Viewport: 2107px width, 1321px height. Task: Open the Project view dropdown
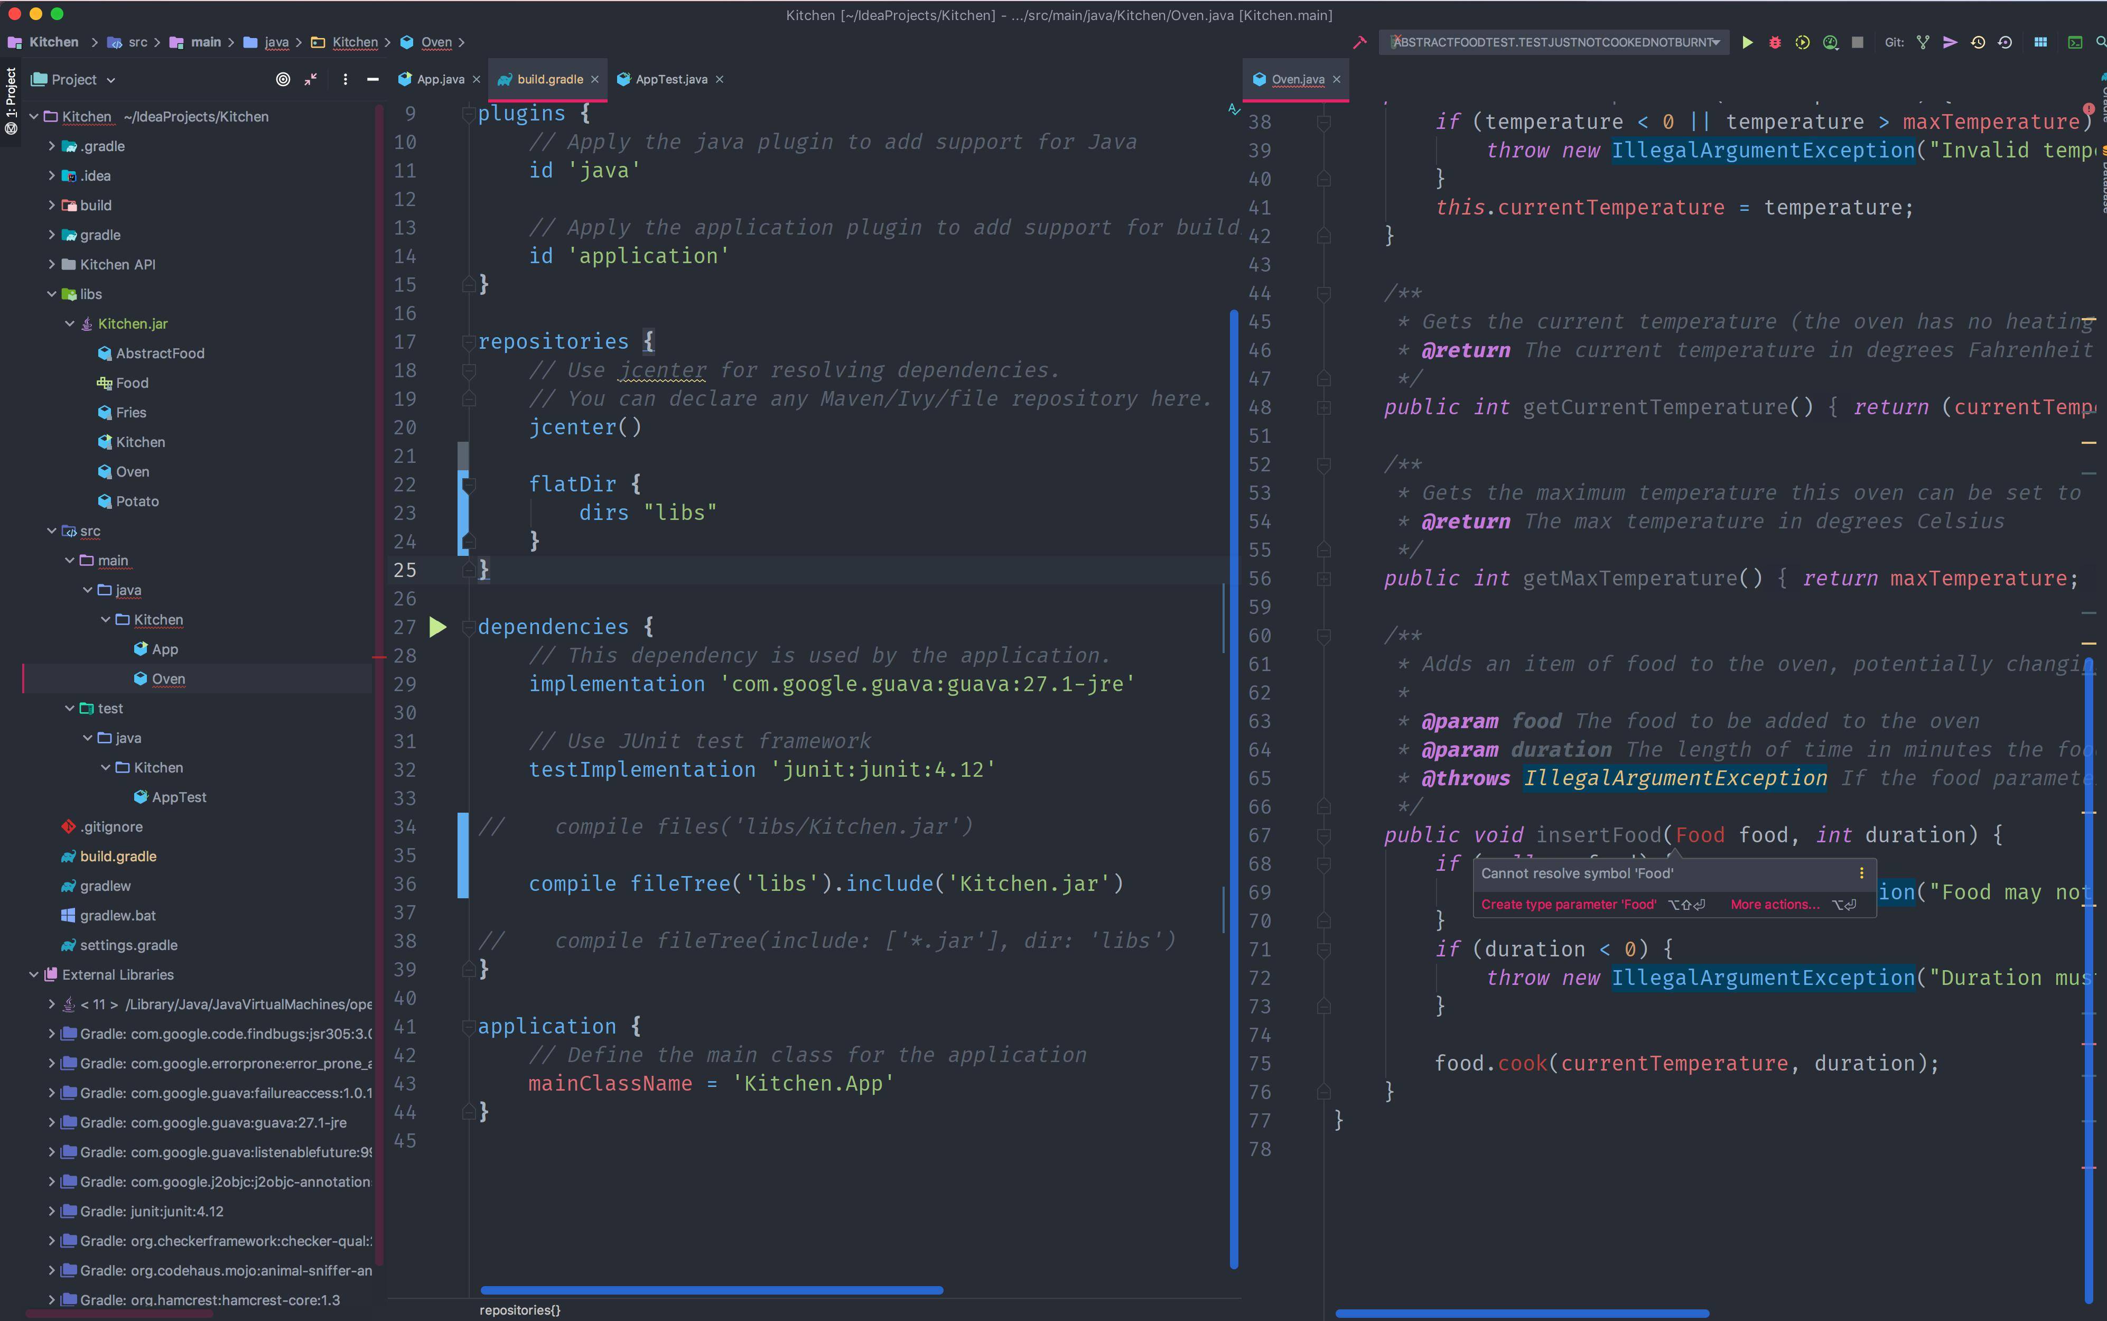point(73,79)
